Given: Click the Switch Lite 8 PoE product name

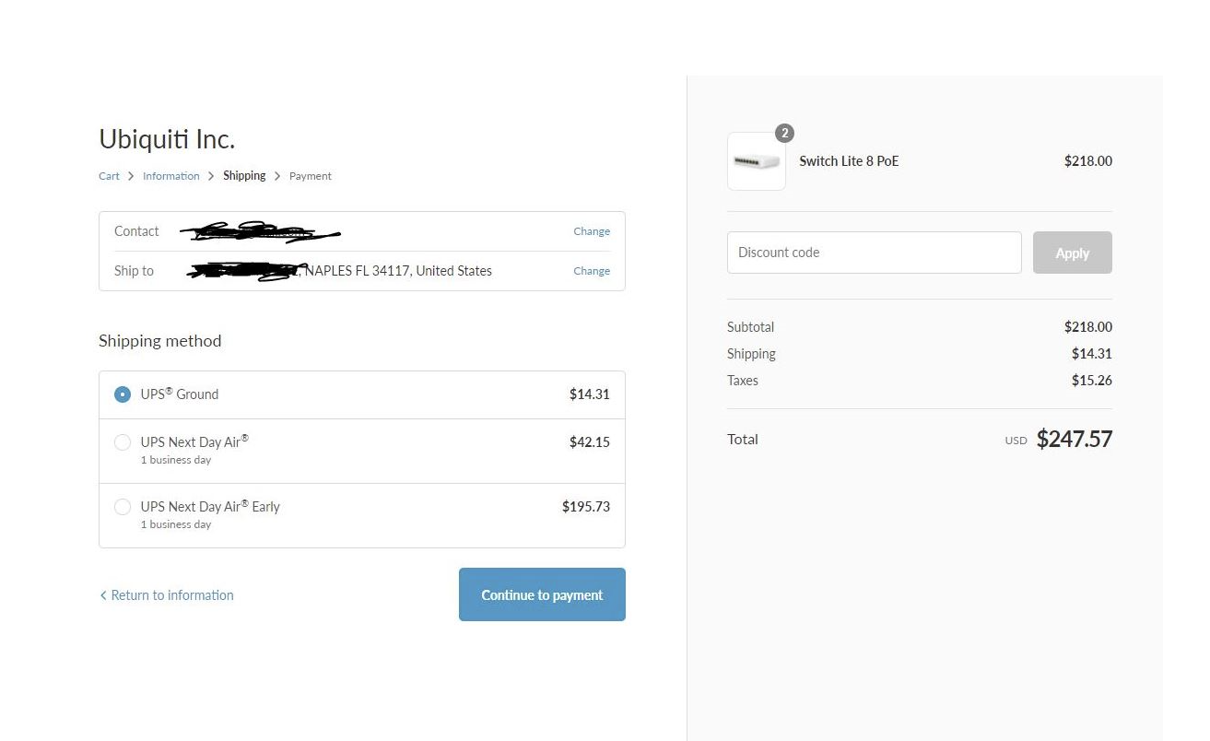Looking at the screenshot, I should tap(849, 161).
